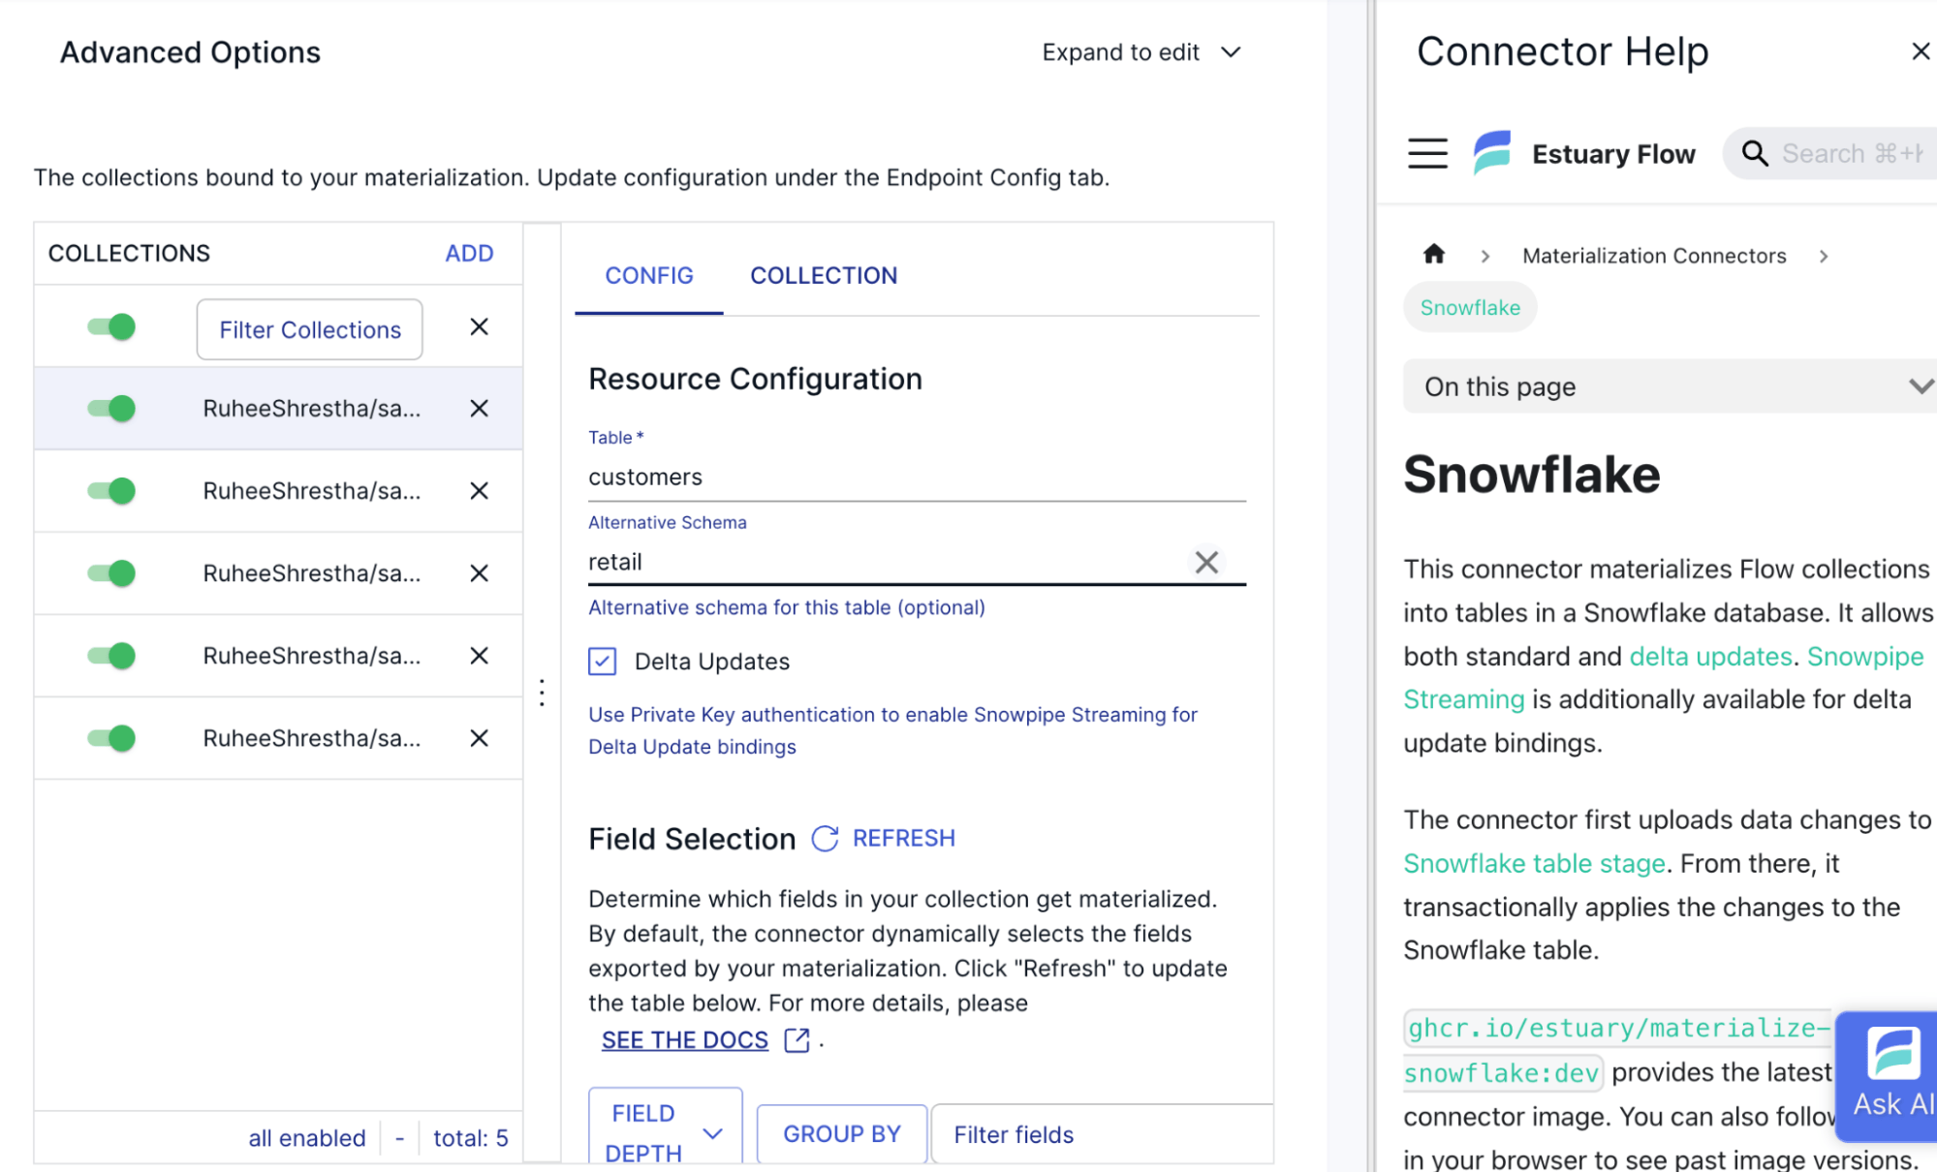This screenshot has width=1937, height=1173.
Task: Clear the Alternative Schema field using the X icon
Action: click(1206, 562)
